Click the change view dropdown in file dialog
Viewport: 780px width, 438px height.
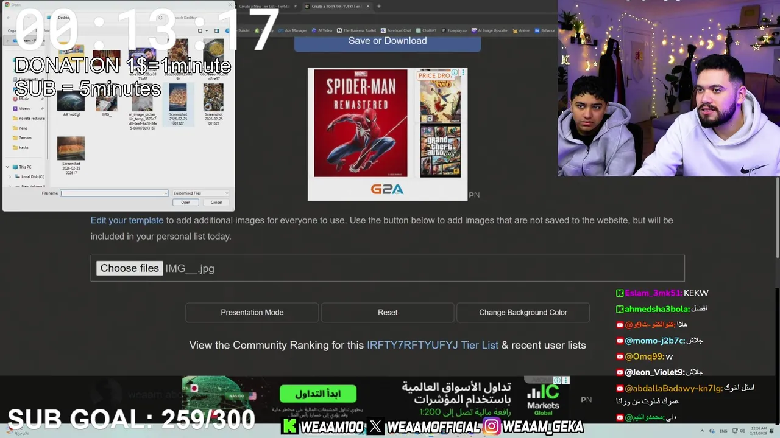click(x=207, y=30)
